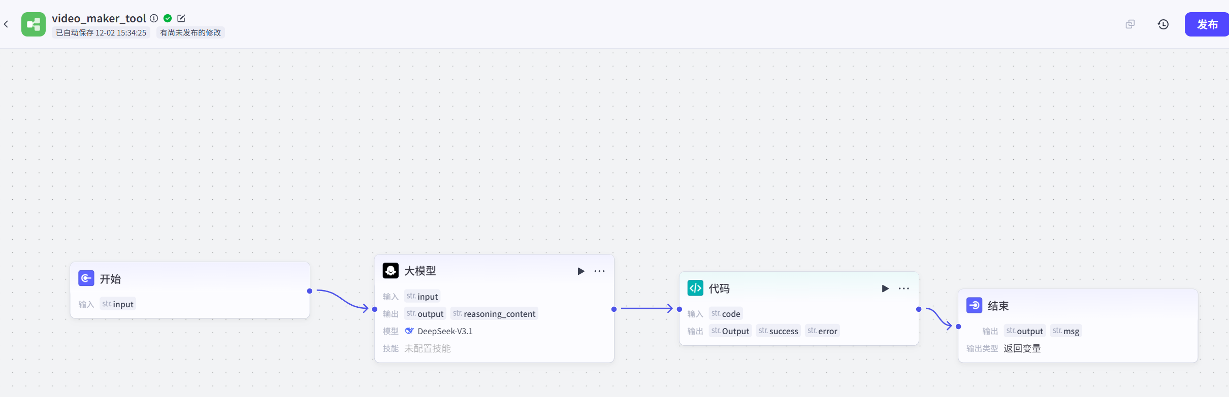Open info icon beside video_maker_tool

tap(154, 18)
